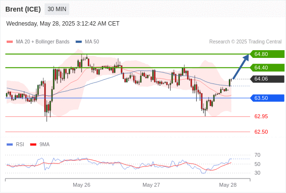The width and height of the screenshot is (286, 193).
Task: Click the May 28 date axis label
Action: [228, 185]
